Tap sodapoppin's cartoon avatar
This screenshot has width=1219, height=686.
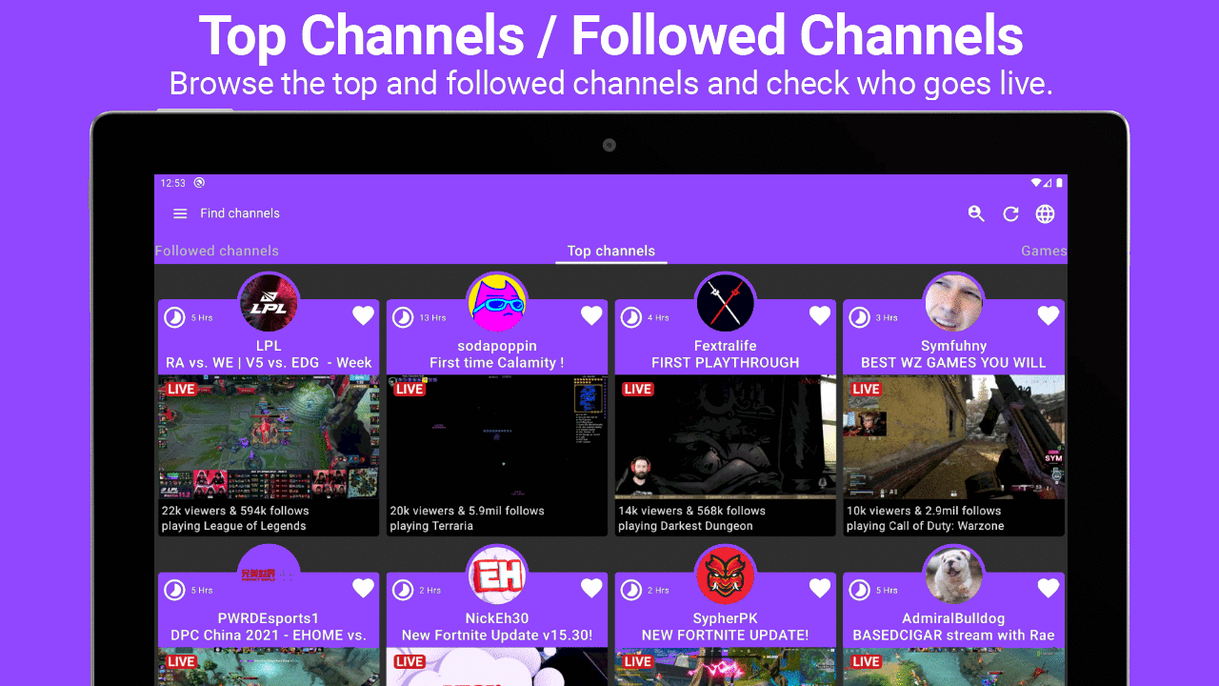tap(497, 303)
